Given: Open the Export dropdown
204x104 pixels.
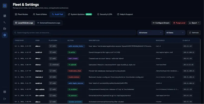Looking at the screenshot, I should (x=194, y=23).
